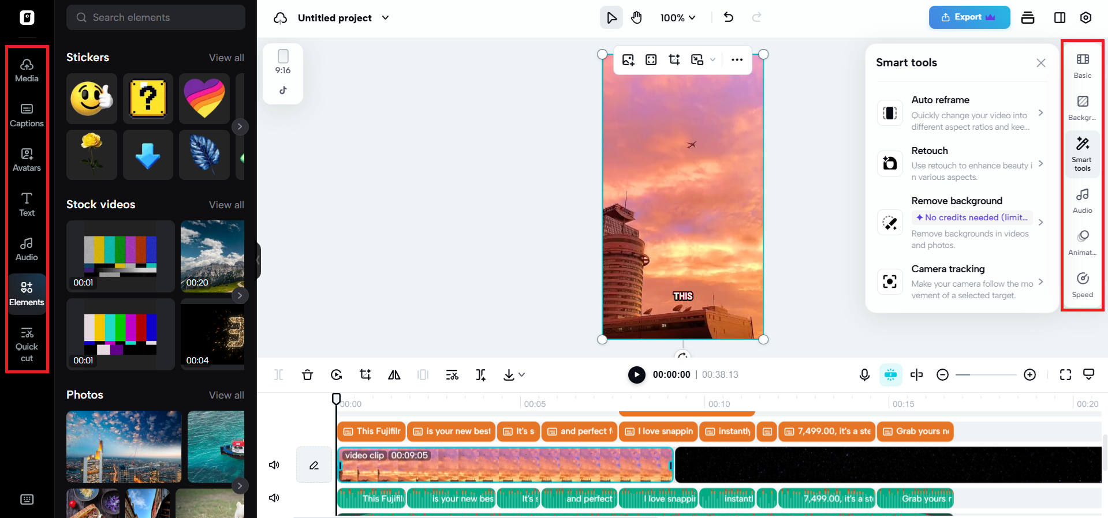
Task: Select the thumbs-up smiley sticker
Action: coord(92,99)
